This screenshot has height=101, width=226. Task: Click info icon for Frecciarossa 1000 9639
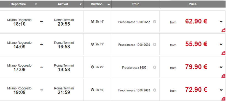pyautogui.click(x=155, y=45)
